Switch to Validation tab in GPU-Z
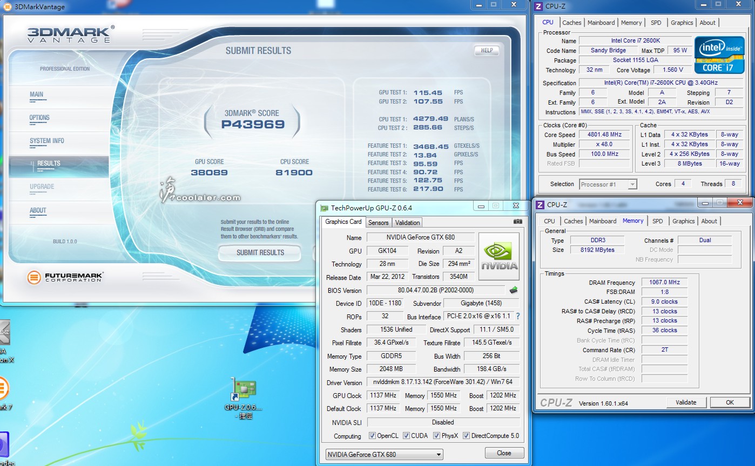Image resolution: width=755 pixels, height=466 pixels. click(x=407, y=222)
